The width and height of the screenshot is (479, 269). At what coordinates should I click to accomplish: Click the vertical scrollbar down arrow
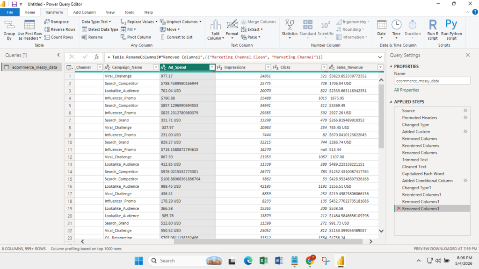click(381, 231)
